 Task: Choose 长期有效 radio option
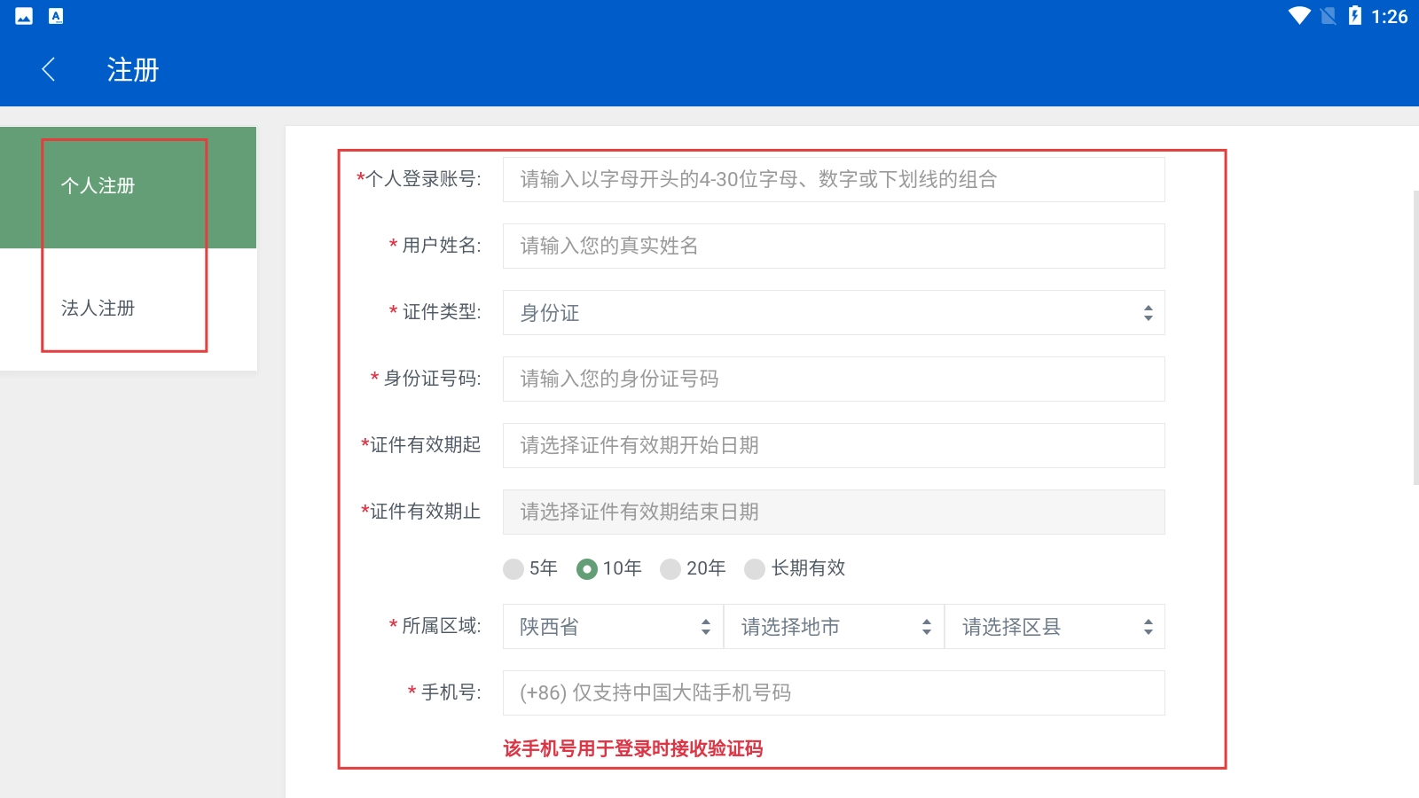(755, 568)
